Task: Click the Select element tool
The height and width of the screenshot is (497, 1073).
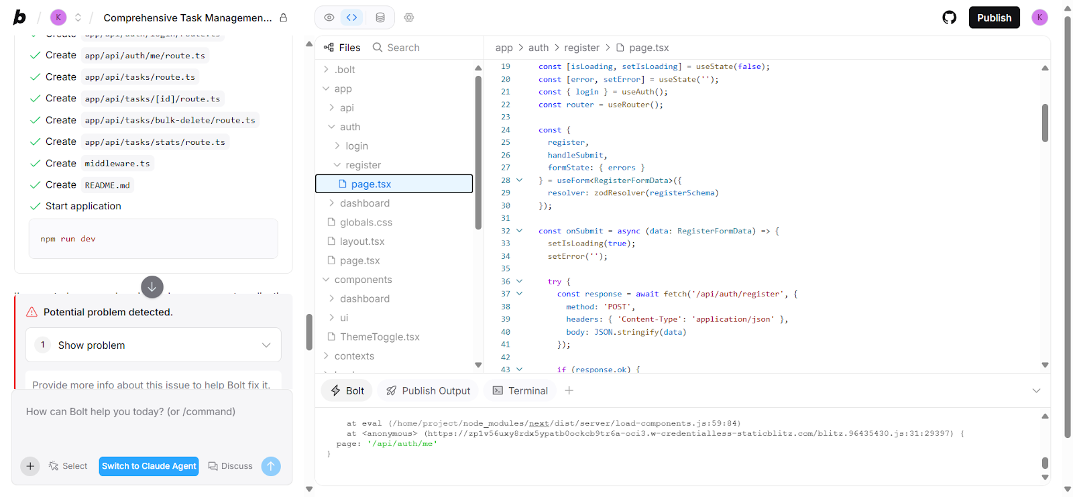Action: click(x=68, y=466)
